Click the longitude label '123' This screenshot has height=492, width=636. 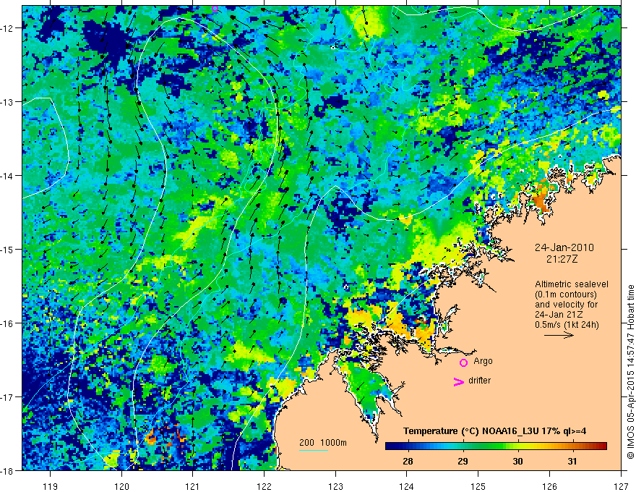[335, 486]
